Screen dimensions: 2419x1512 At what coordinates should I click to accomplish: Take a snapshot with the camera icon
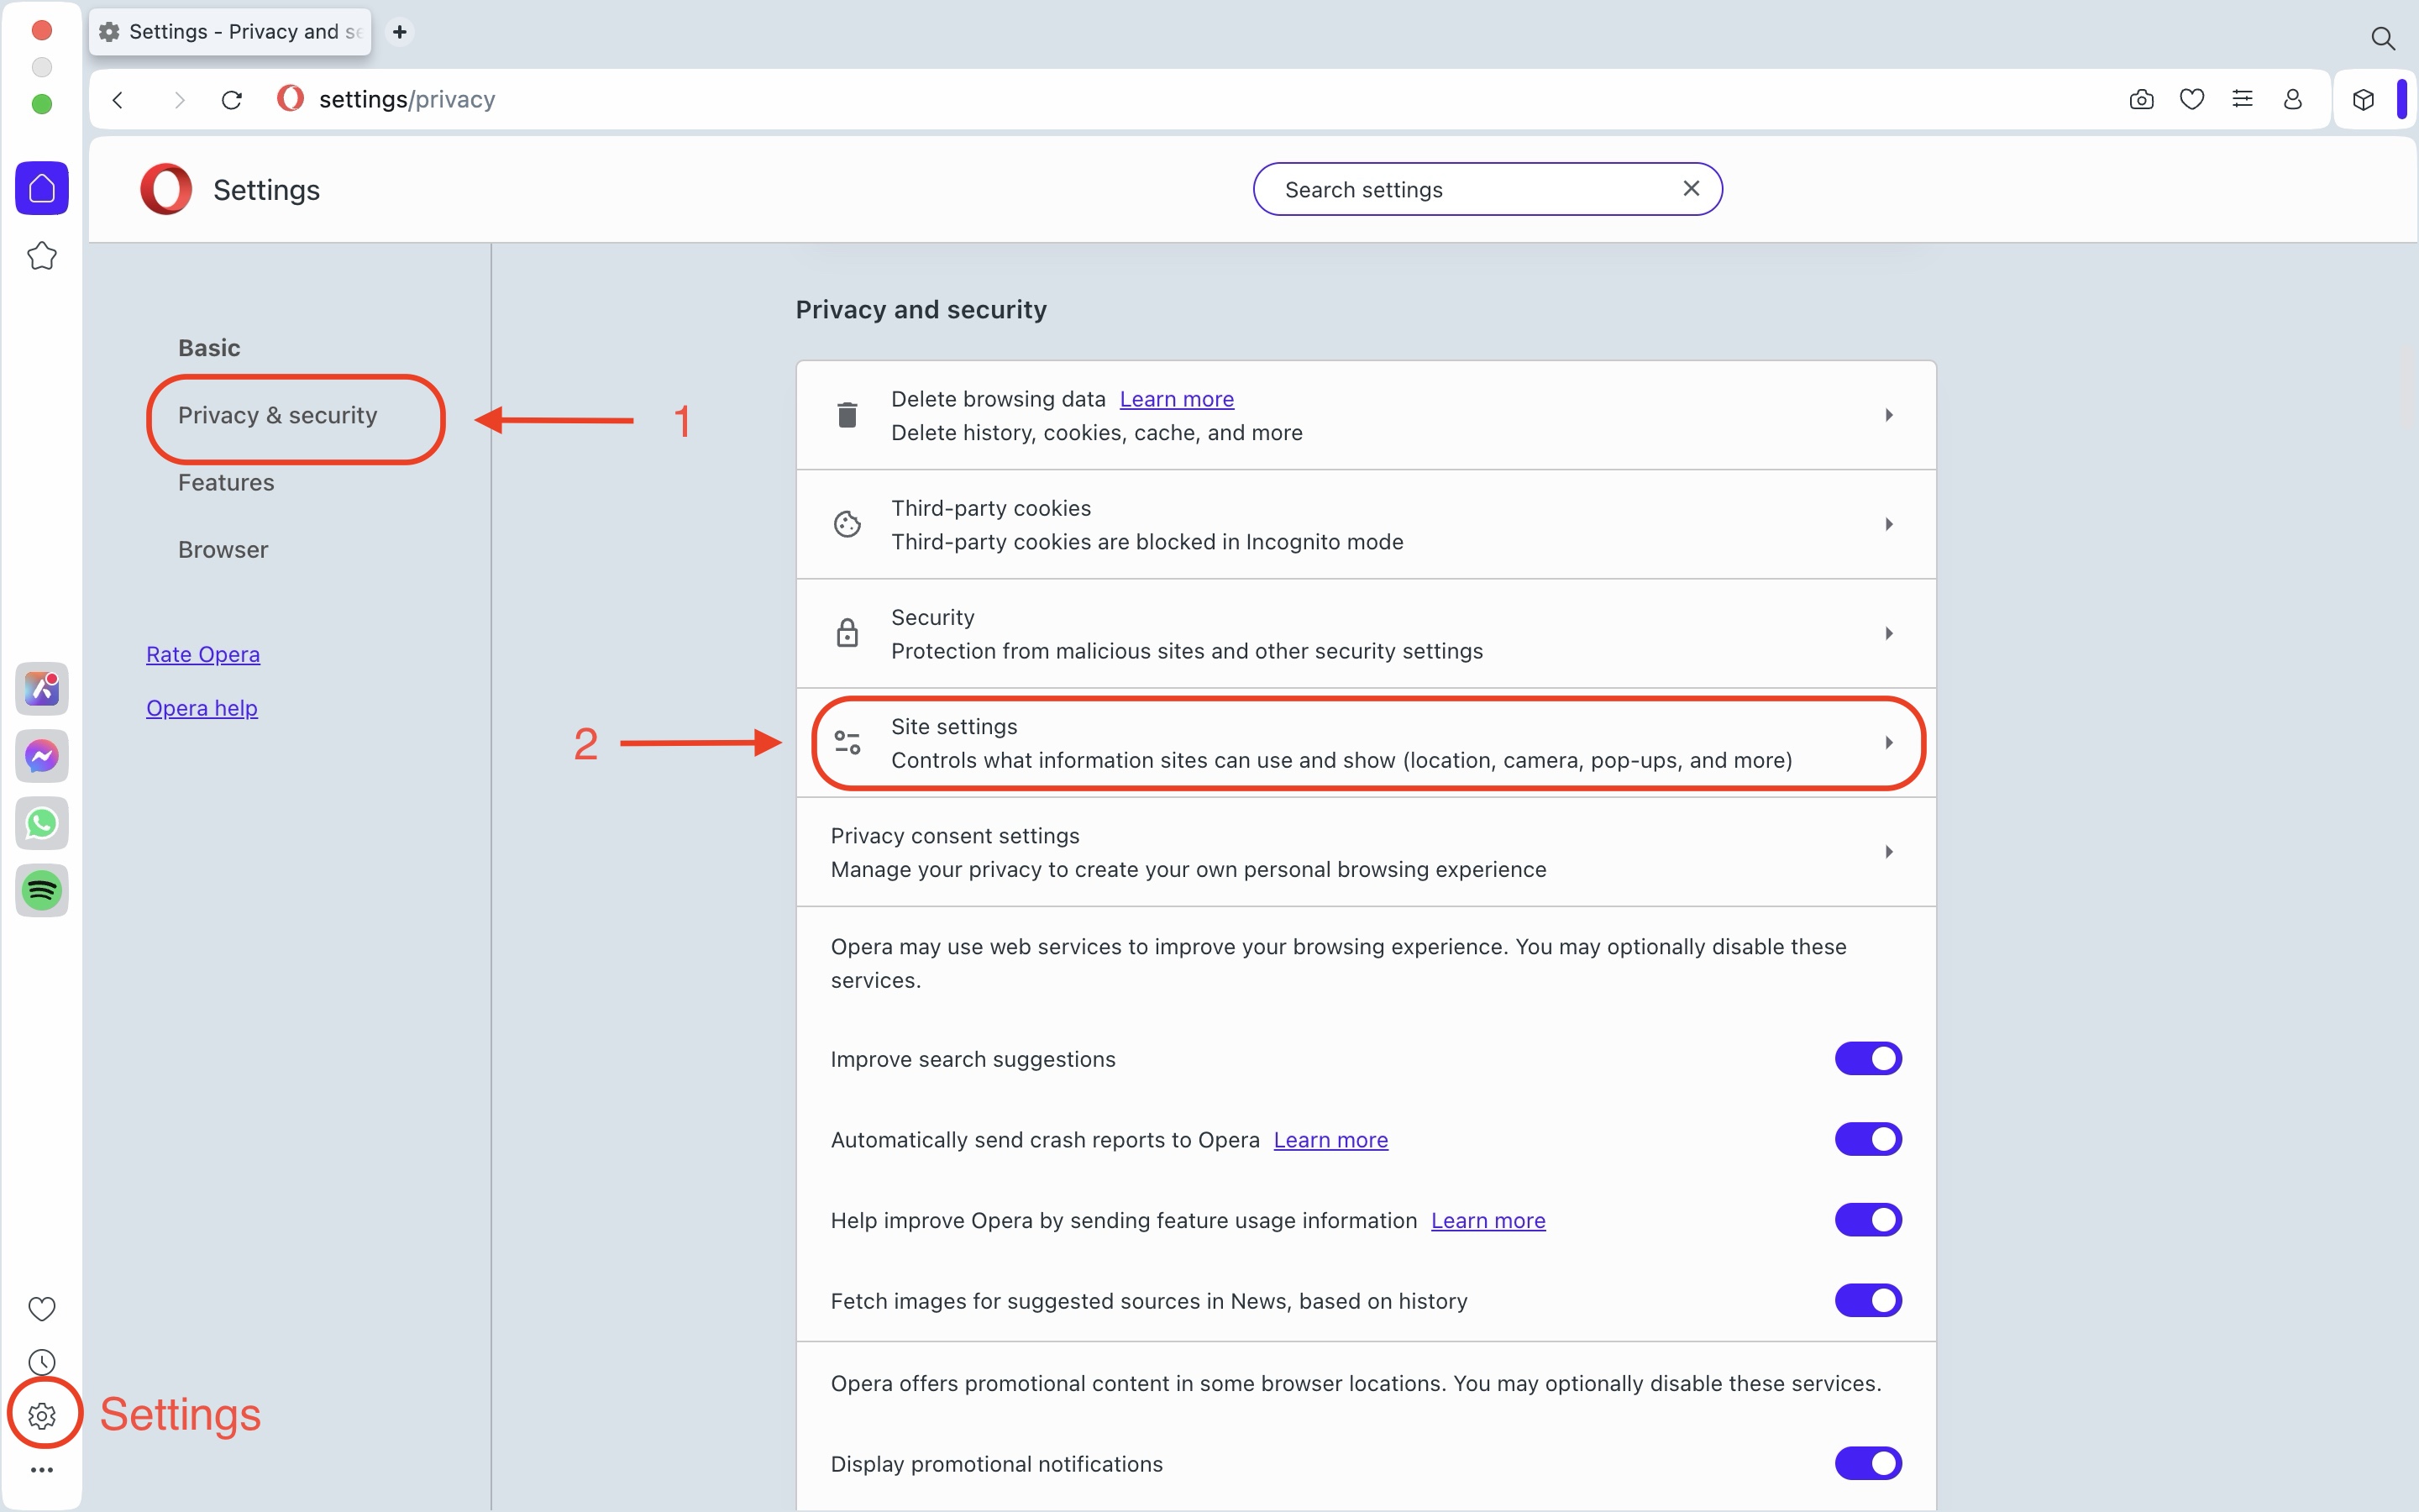click(2141, 99)
